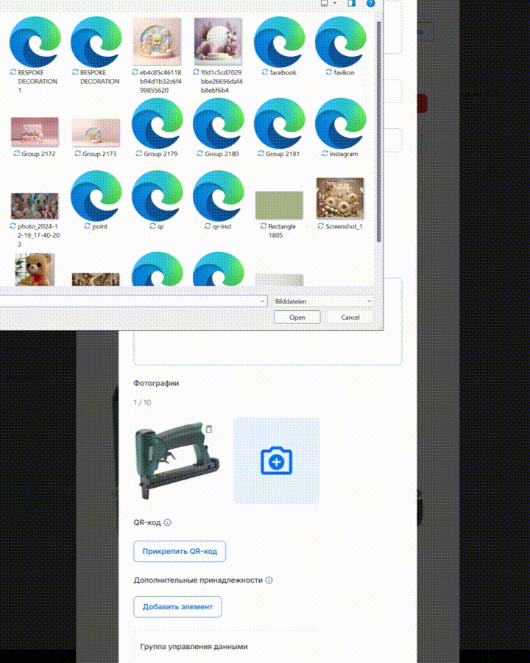Toggle the preview pane in file dialog
Viewport: 530px width, 663px height.
pos(351,4)
